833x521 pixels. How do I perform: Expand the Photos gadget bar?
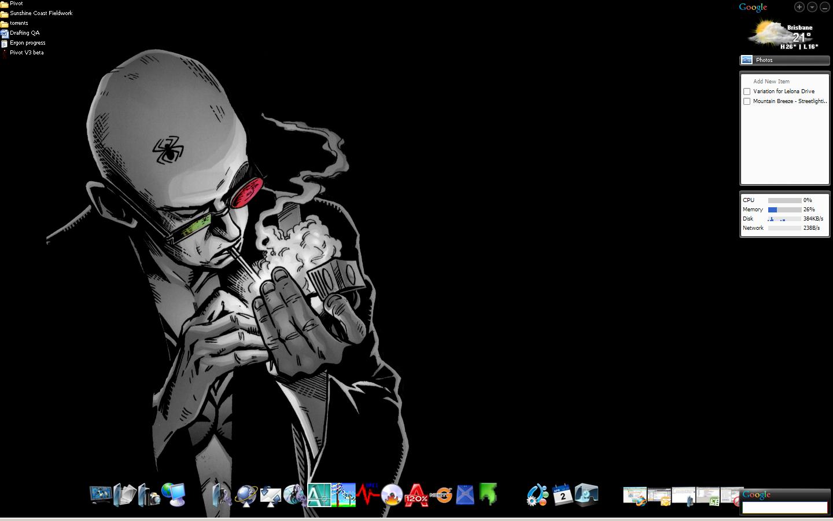(785, 60)
